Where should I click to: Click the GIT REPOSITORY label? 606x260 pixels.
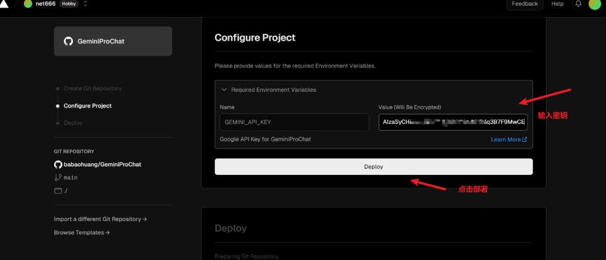pyautogui.click(x=74, y=152)
